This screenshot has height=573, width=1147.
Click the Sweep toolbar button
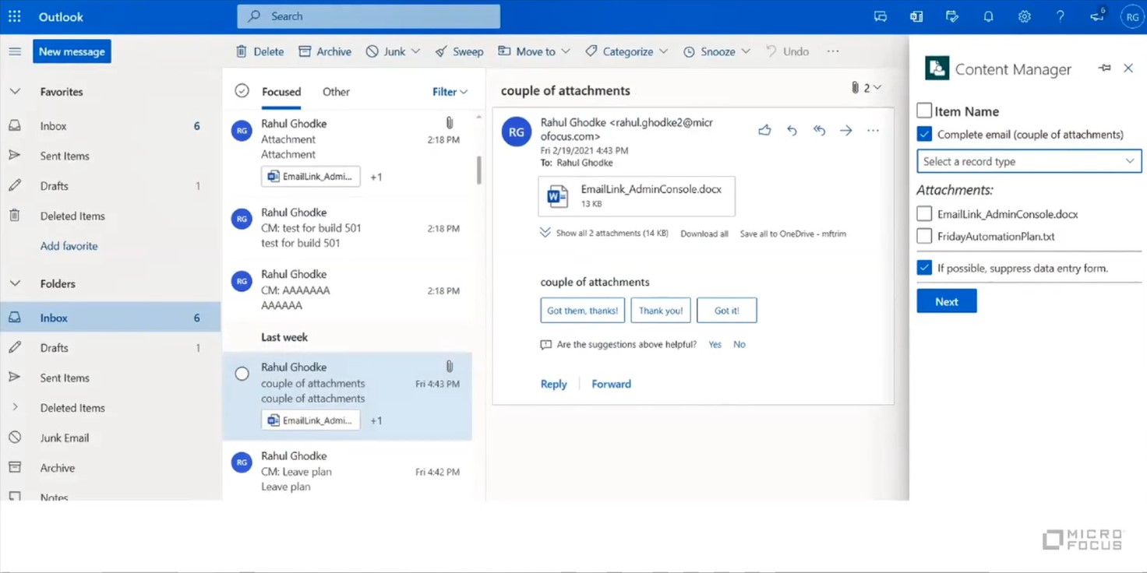click(459, 51)
